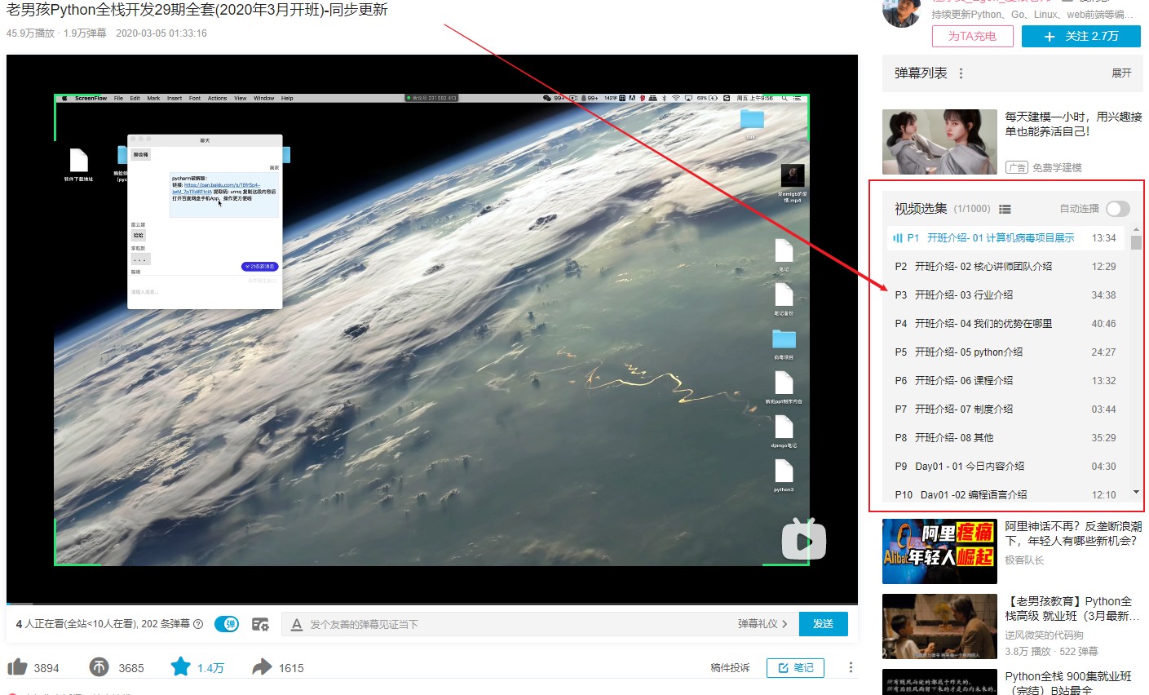The height and width of the screenshot is (695, 1149).
Task: Click the thumbs-up like icon
Action: [x=17, y=667]
